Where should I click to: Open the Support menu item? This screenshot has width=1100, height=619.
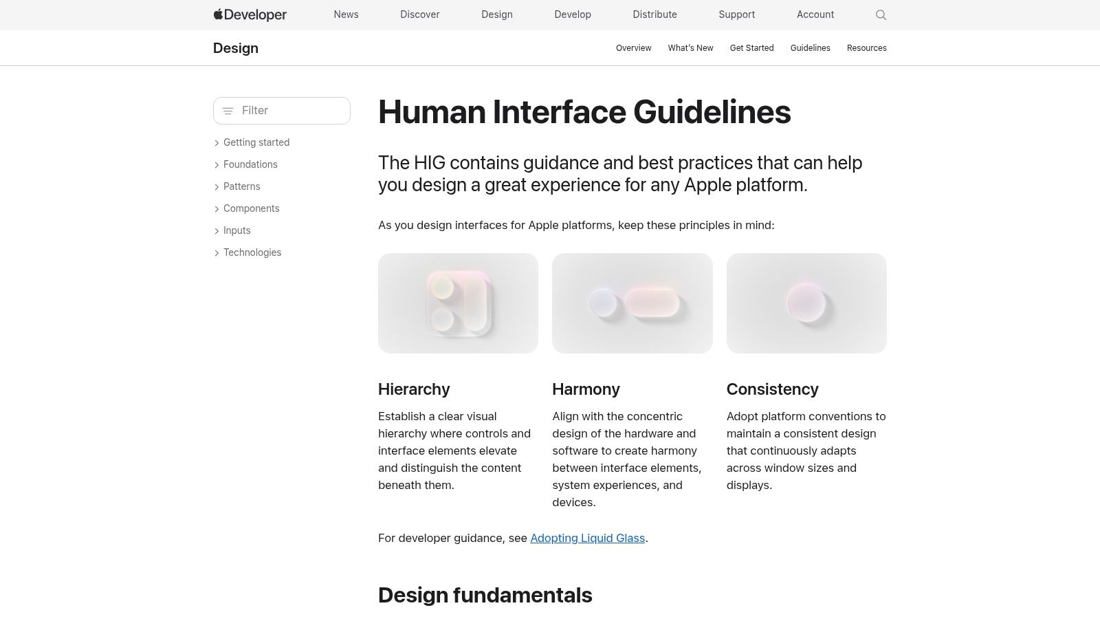tap(736, 14)
